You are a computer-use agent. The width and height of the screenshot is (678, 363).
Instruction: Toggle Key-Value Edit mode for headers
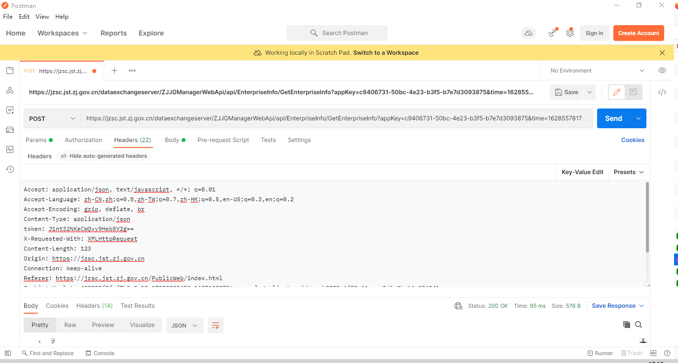coord(582,172)
